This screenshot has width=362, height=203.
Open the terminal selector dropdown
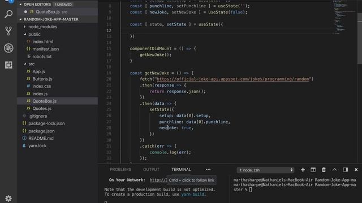point(265,170)
